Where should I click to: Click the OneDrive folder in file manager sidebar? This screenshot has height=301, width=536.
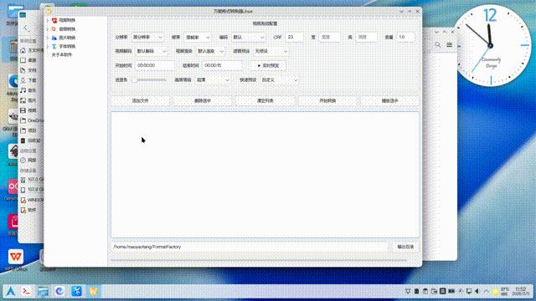pyautogui.click(x=33, y=120)
